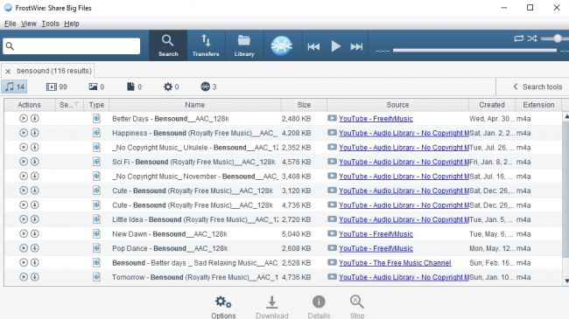The width and height of the screenshot is (569, 319).
Task: Toggle shuffle mode
Action: coord(532,38)
